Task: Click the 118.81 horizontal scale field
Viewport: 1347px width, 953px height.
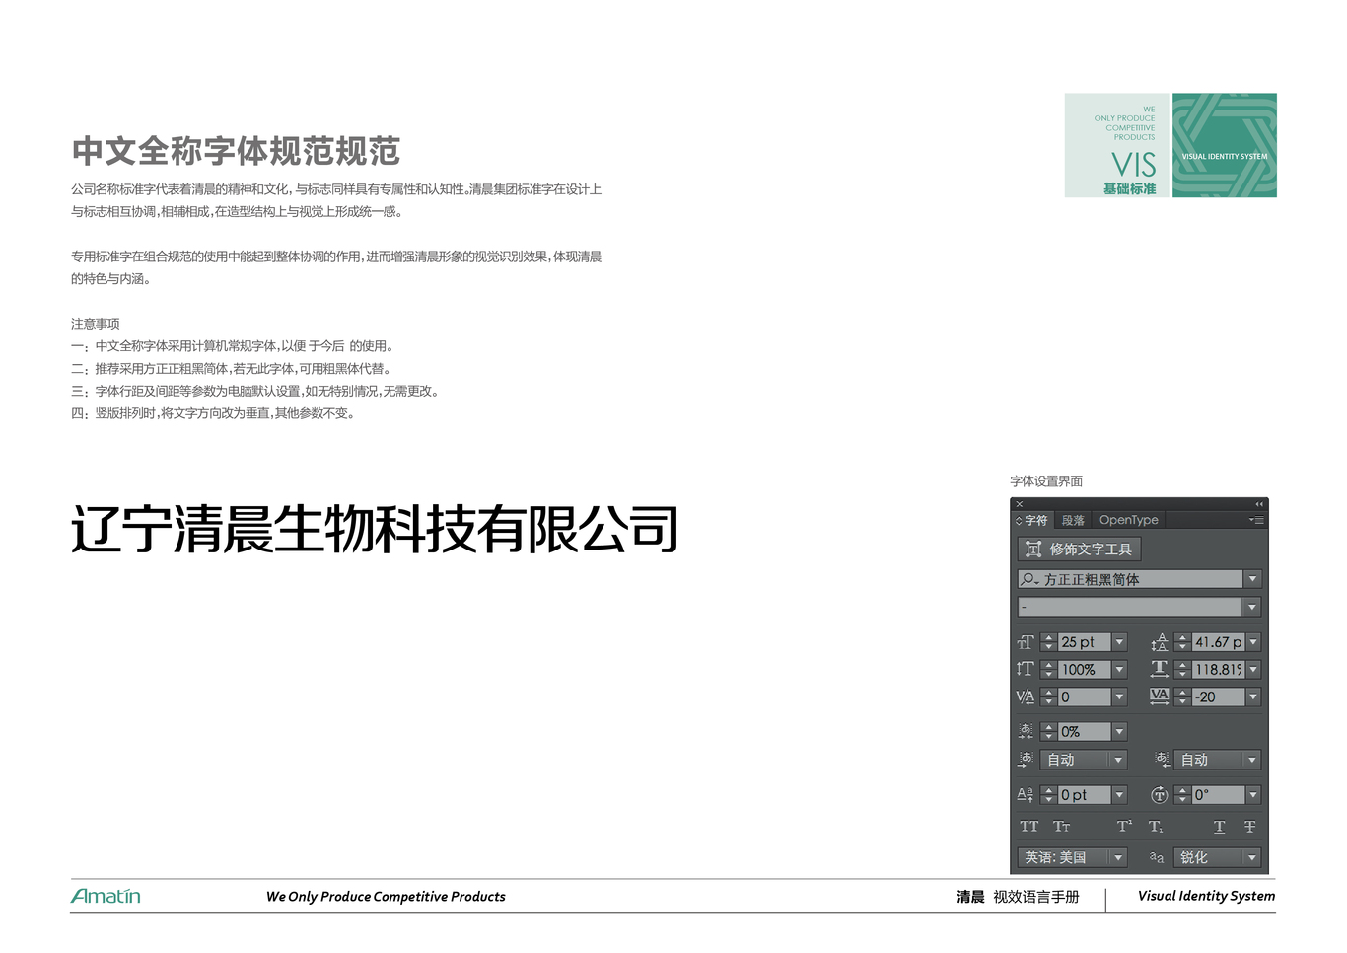Action: [1218, 669]
